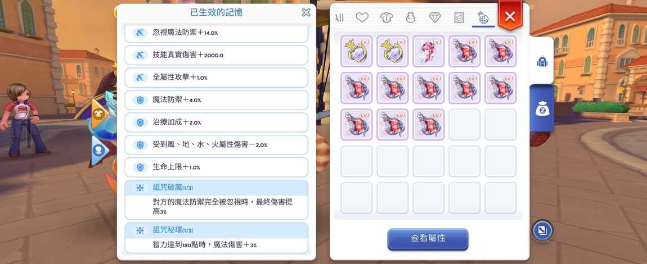647x264 pixels.
Task: Switch to the gourd item filter tab
Action: [x=410, y=17]
